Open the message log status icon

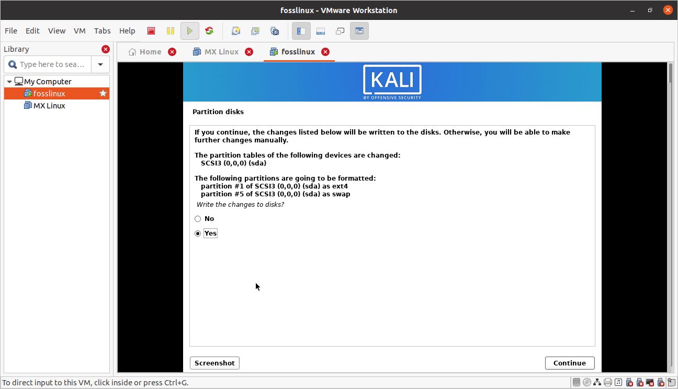[672, 382]
